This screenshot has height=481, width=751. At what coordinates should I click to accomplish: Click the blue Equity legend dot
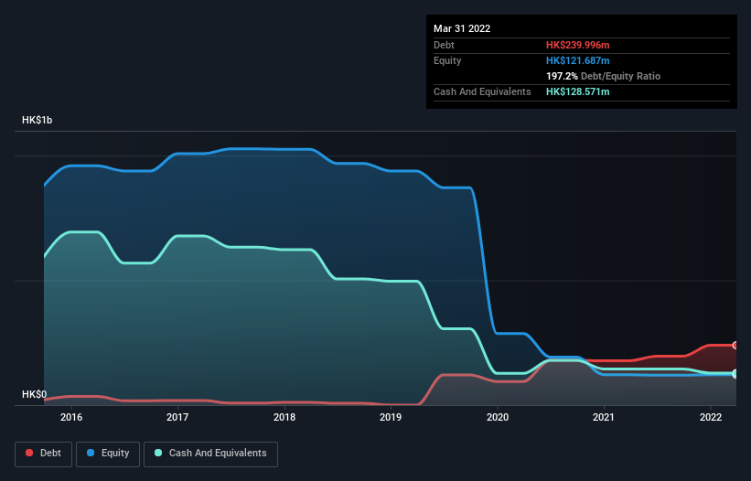point(91,453)
